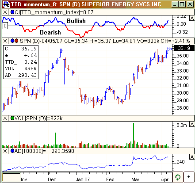Click the -0.32 momentum scale label
195x183 pixels.
click(182, 32)
